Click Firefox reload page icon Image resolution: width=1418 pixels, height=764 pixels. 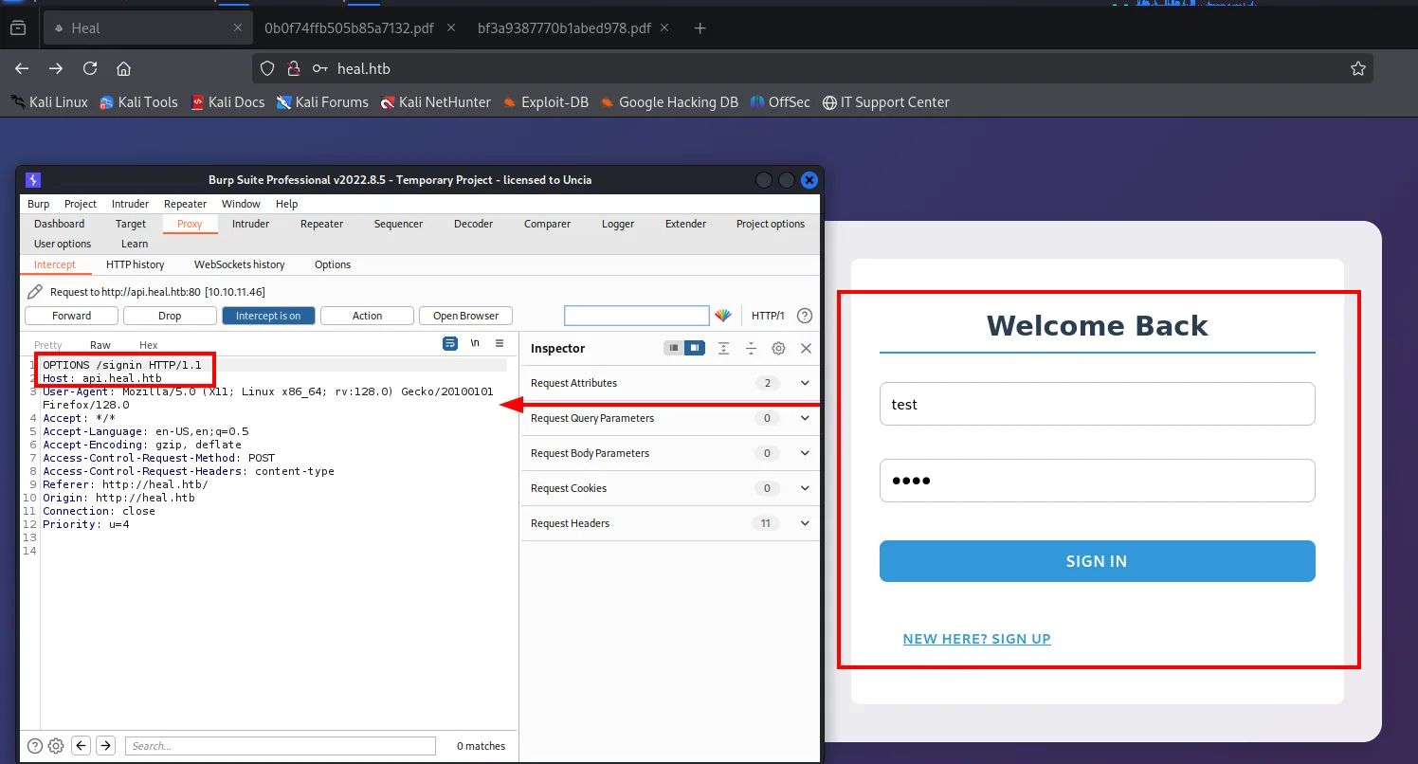(90, 68)
